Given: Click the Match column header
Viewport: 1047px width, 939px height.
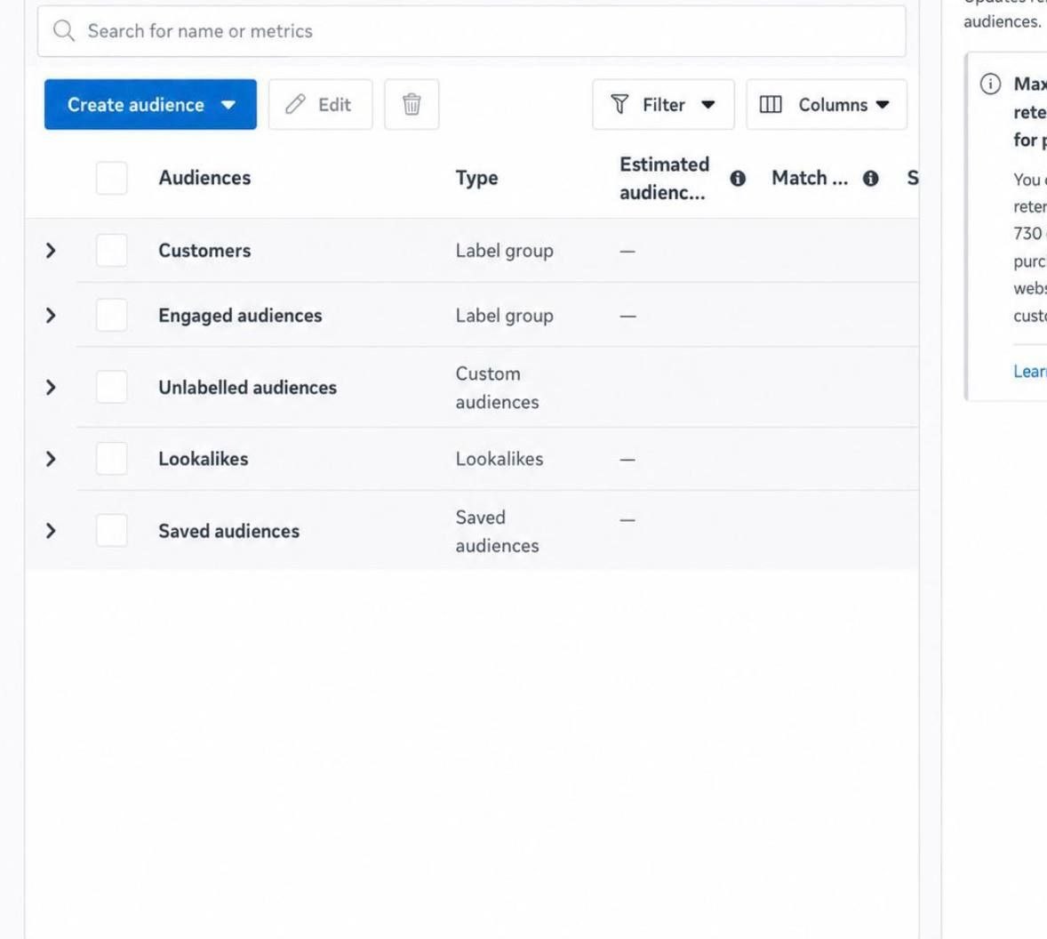Looking at the screenshot, I should pos(810,179).
